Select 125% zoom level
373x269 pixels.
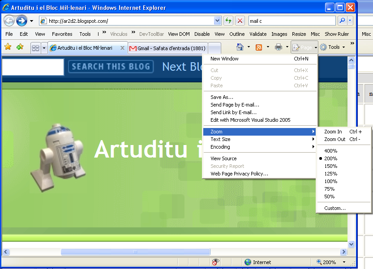pyautogui.click(x=330, y=174)
